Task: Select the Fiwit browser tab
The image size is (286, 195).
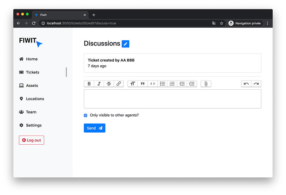Action: pyautogui.click(x=60, y=15)
